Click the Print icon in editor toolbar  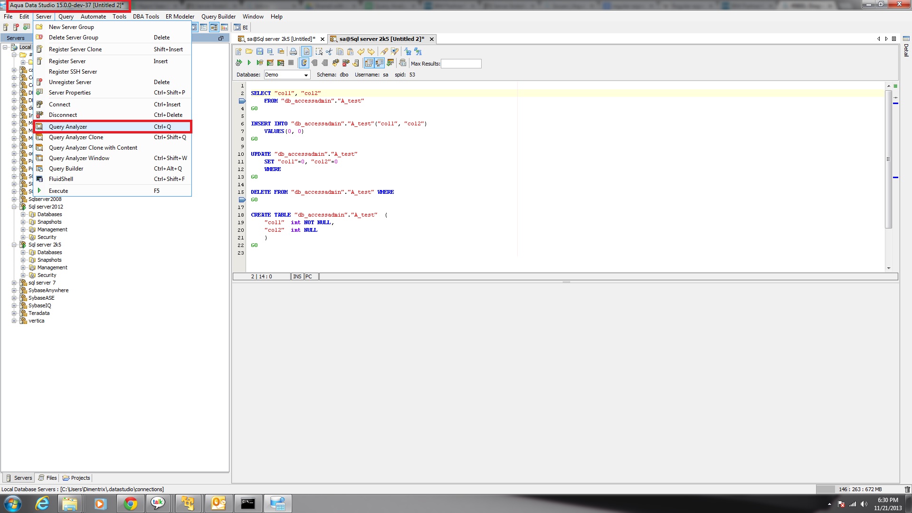[294, 51]
